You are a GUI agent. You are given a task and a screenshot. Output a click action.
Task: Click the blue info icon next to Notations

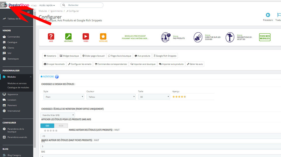point(57,77)
